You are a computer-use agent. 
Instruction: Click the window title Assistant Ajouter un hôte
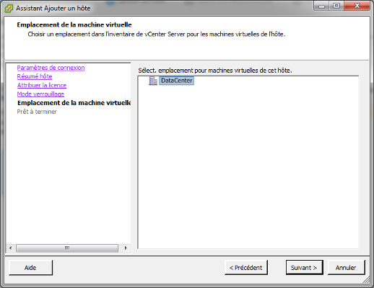pyautogui.click(x=53, y=9)
